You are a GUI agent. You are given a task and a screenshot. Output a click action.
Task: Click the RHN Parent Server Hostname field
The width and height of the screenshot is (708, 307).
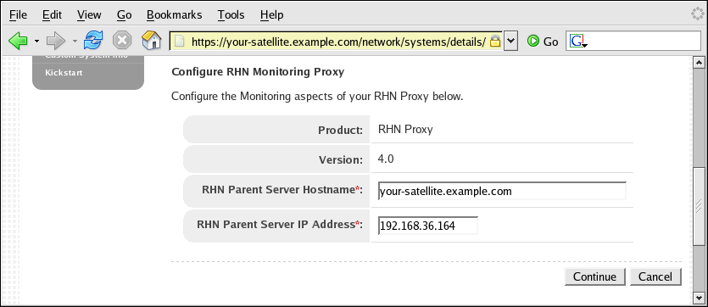point(502,191)
